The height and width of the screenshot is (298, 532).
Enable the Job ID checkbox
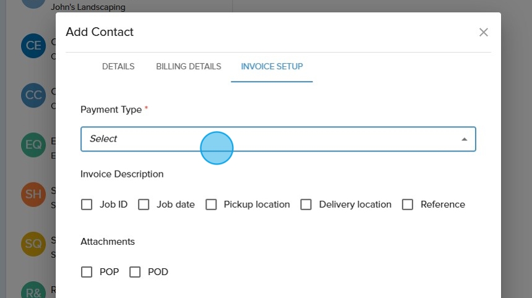pos(87,205)
